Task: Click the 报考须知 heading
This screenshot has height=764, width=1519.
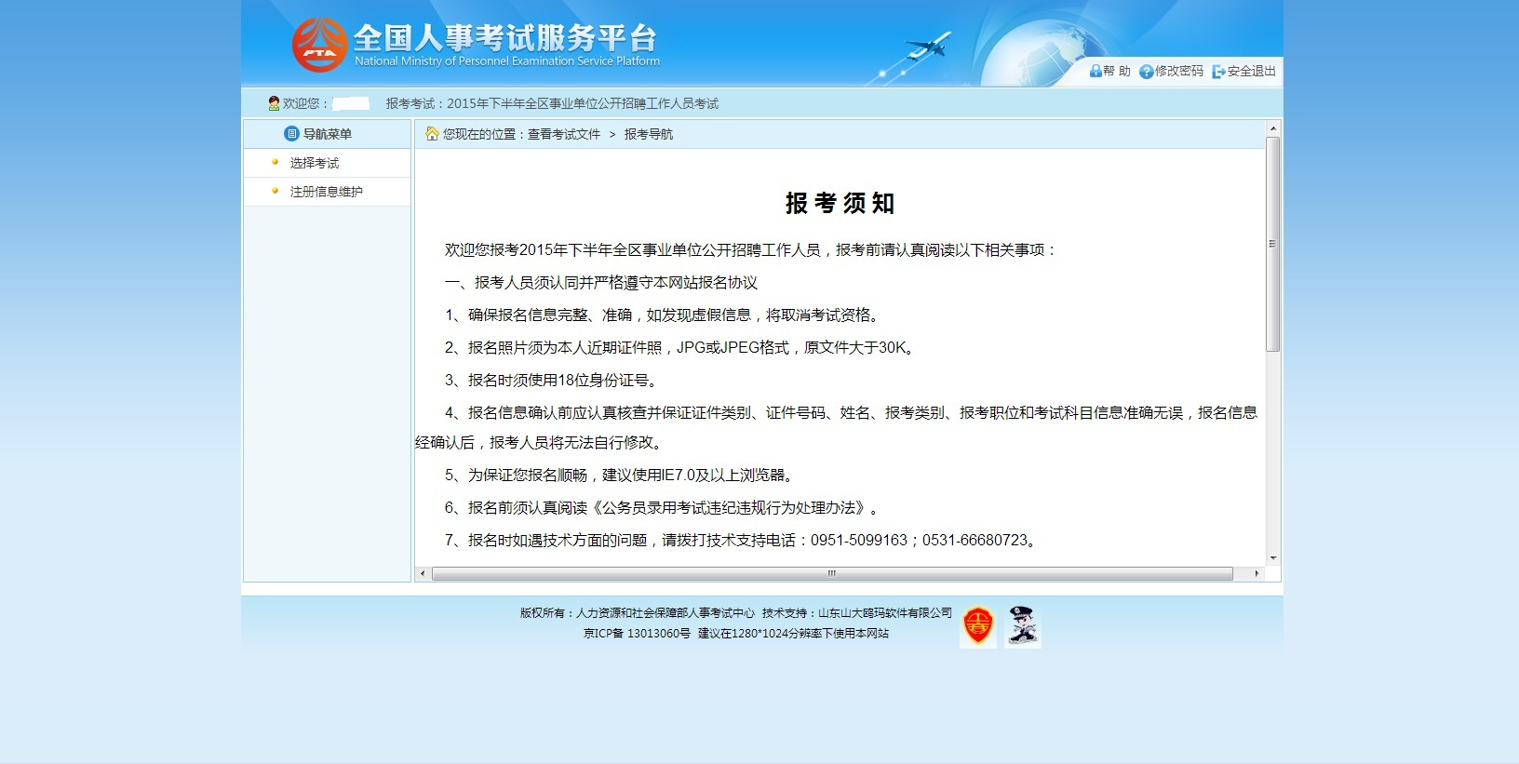Action: (x=840, y=203)
